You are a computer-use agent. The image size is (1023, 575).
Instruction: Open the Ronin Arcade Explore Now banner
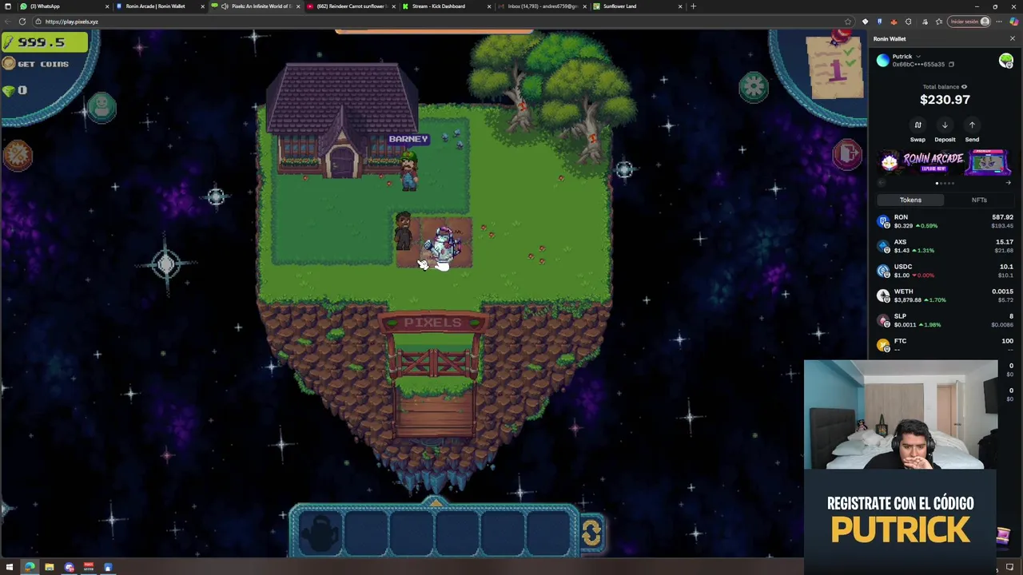point(945,163)
